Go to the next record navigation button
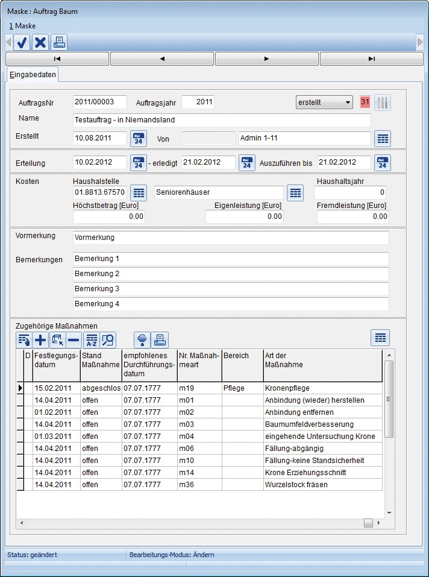Image resolution: width=429 pixels, height=577 pixels. (267, 58)
